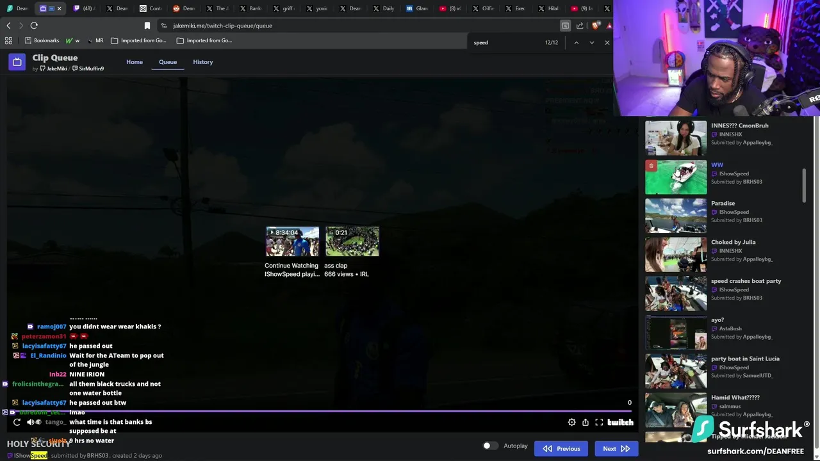The width and height of the screenshot is (820, 461).
Task: Toggle the Autoplay switch
Action: click(x=490, y=446)
